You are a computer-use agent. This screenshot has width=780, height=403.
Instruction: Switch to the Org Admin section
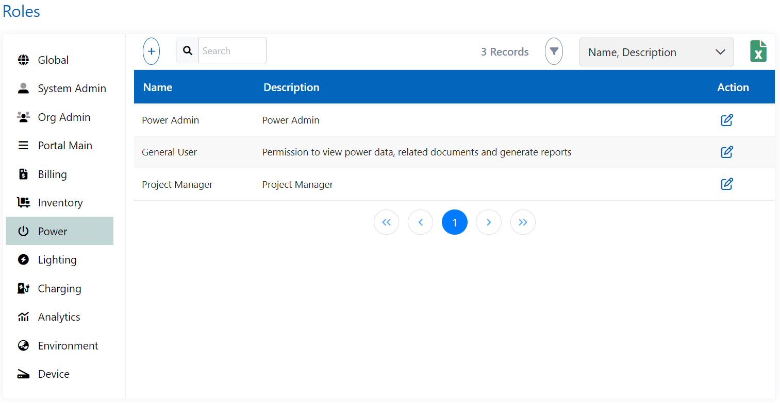pyautogui.click(x=64, y=117)
